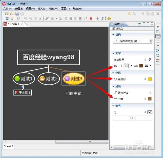This screenshot has width=163, height=158.
Task: Click the grey delete X toolbar icon
Action: tap(158, 14)
